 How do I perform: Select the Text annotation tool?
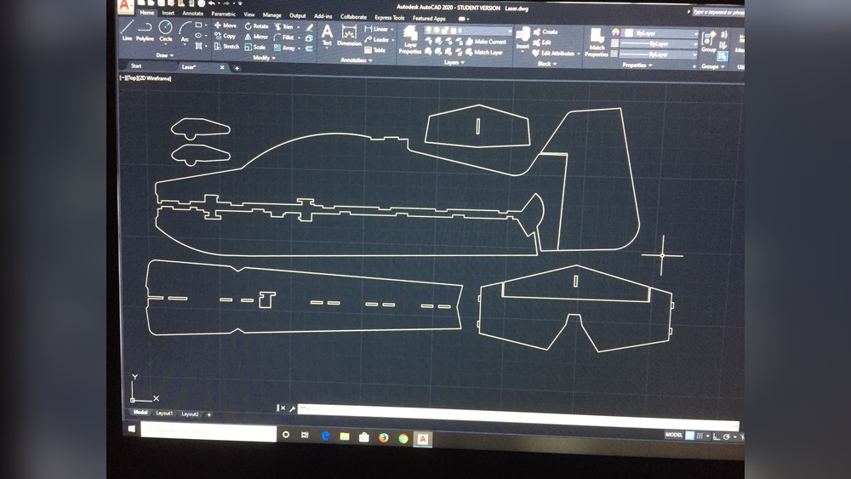tap(328, 35)
